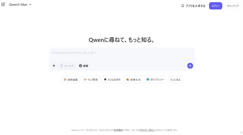Toggle 深い思考 deep thinking mode
The image size is (243, 135).
[67, 66]
